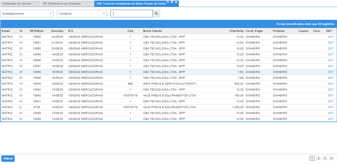The height and width of the screenshot is (164, 337).
Task: Switch to Acelerador de Vendas tab
Action: pyautogui.click(x=17, y=4)
